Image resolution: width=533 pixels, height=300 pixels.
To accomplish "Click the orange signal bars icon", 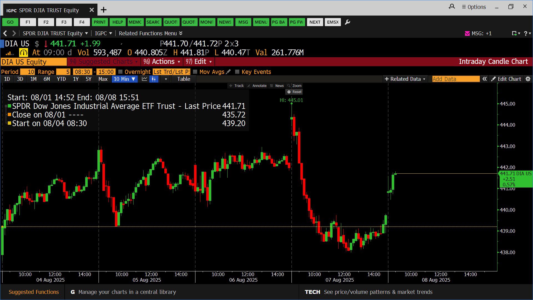I will [9, 53].
